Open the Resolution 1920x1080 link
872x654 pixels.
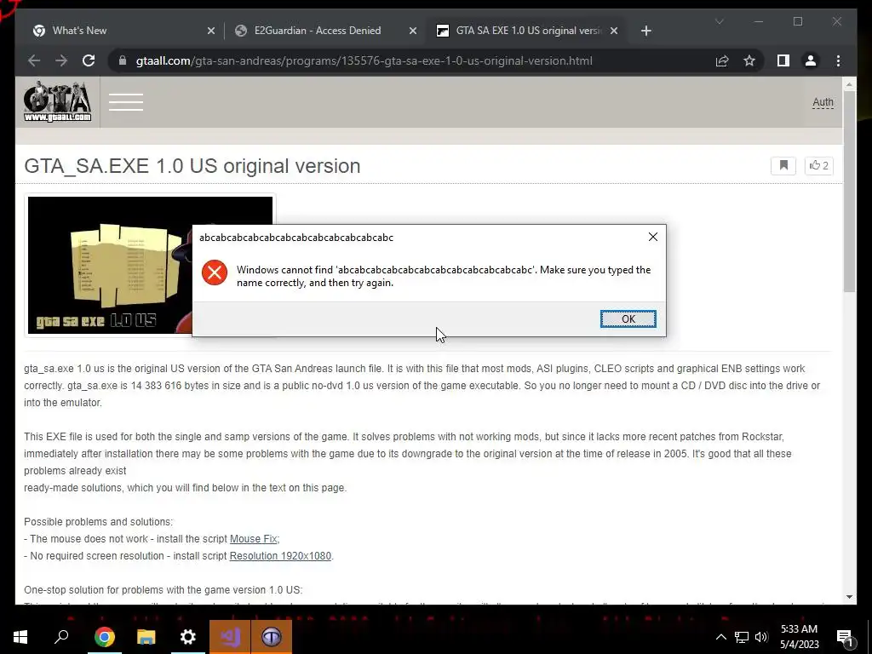tap(280, 555)
